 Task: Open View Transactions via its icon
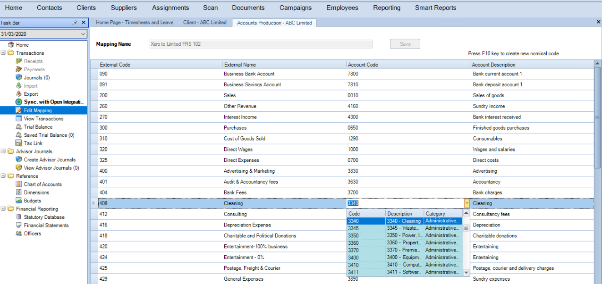tap(19, 118)
